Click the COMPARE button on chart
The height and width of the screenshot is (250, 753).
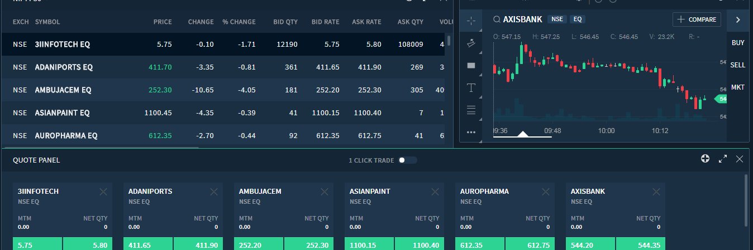[697, 19]
